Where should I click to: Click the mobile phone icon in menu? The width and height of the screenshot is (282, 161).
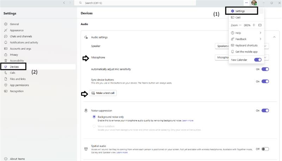click(233, 51)
